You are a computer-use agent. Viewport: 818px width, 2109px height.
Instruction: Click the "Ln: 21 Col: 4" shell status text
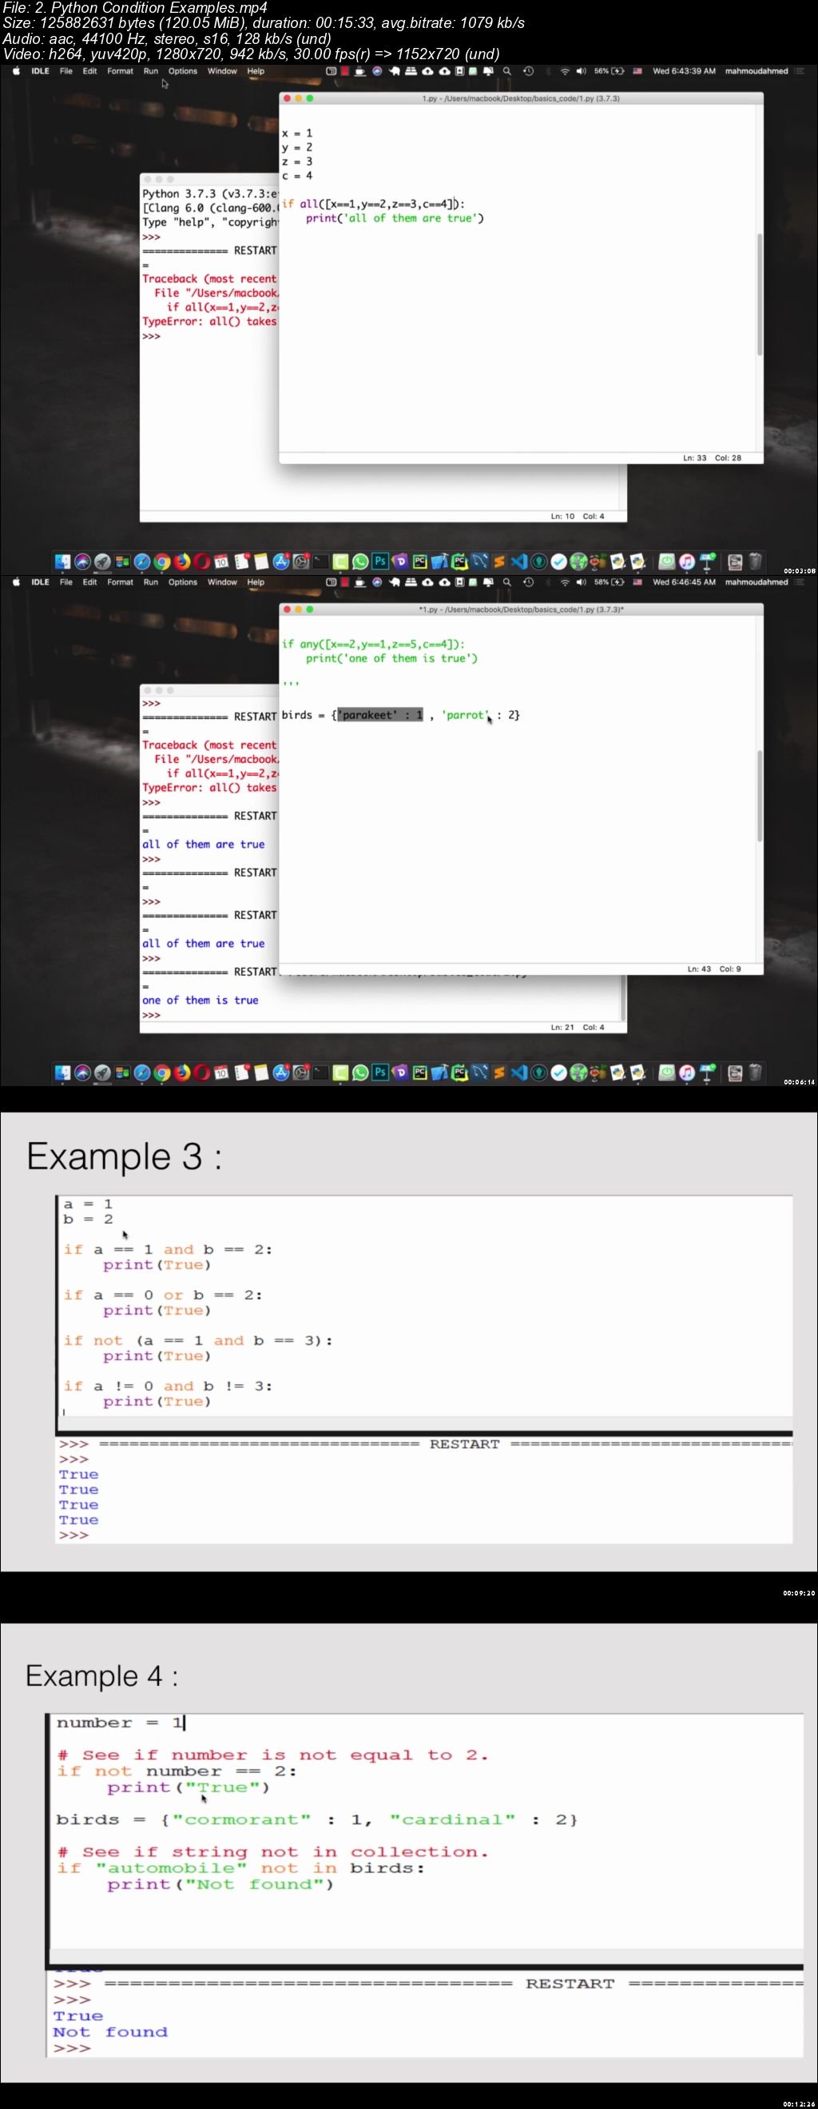coord(578,1027)
